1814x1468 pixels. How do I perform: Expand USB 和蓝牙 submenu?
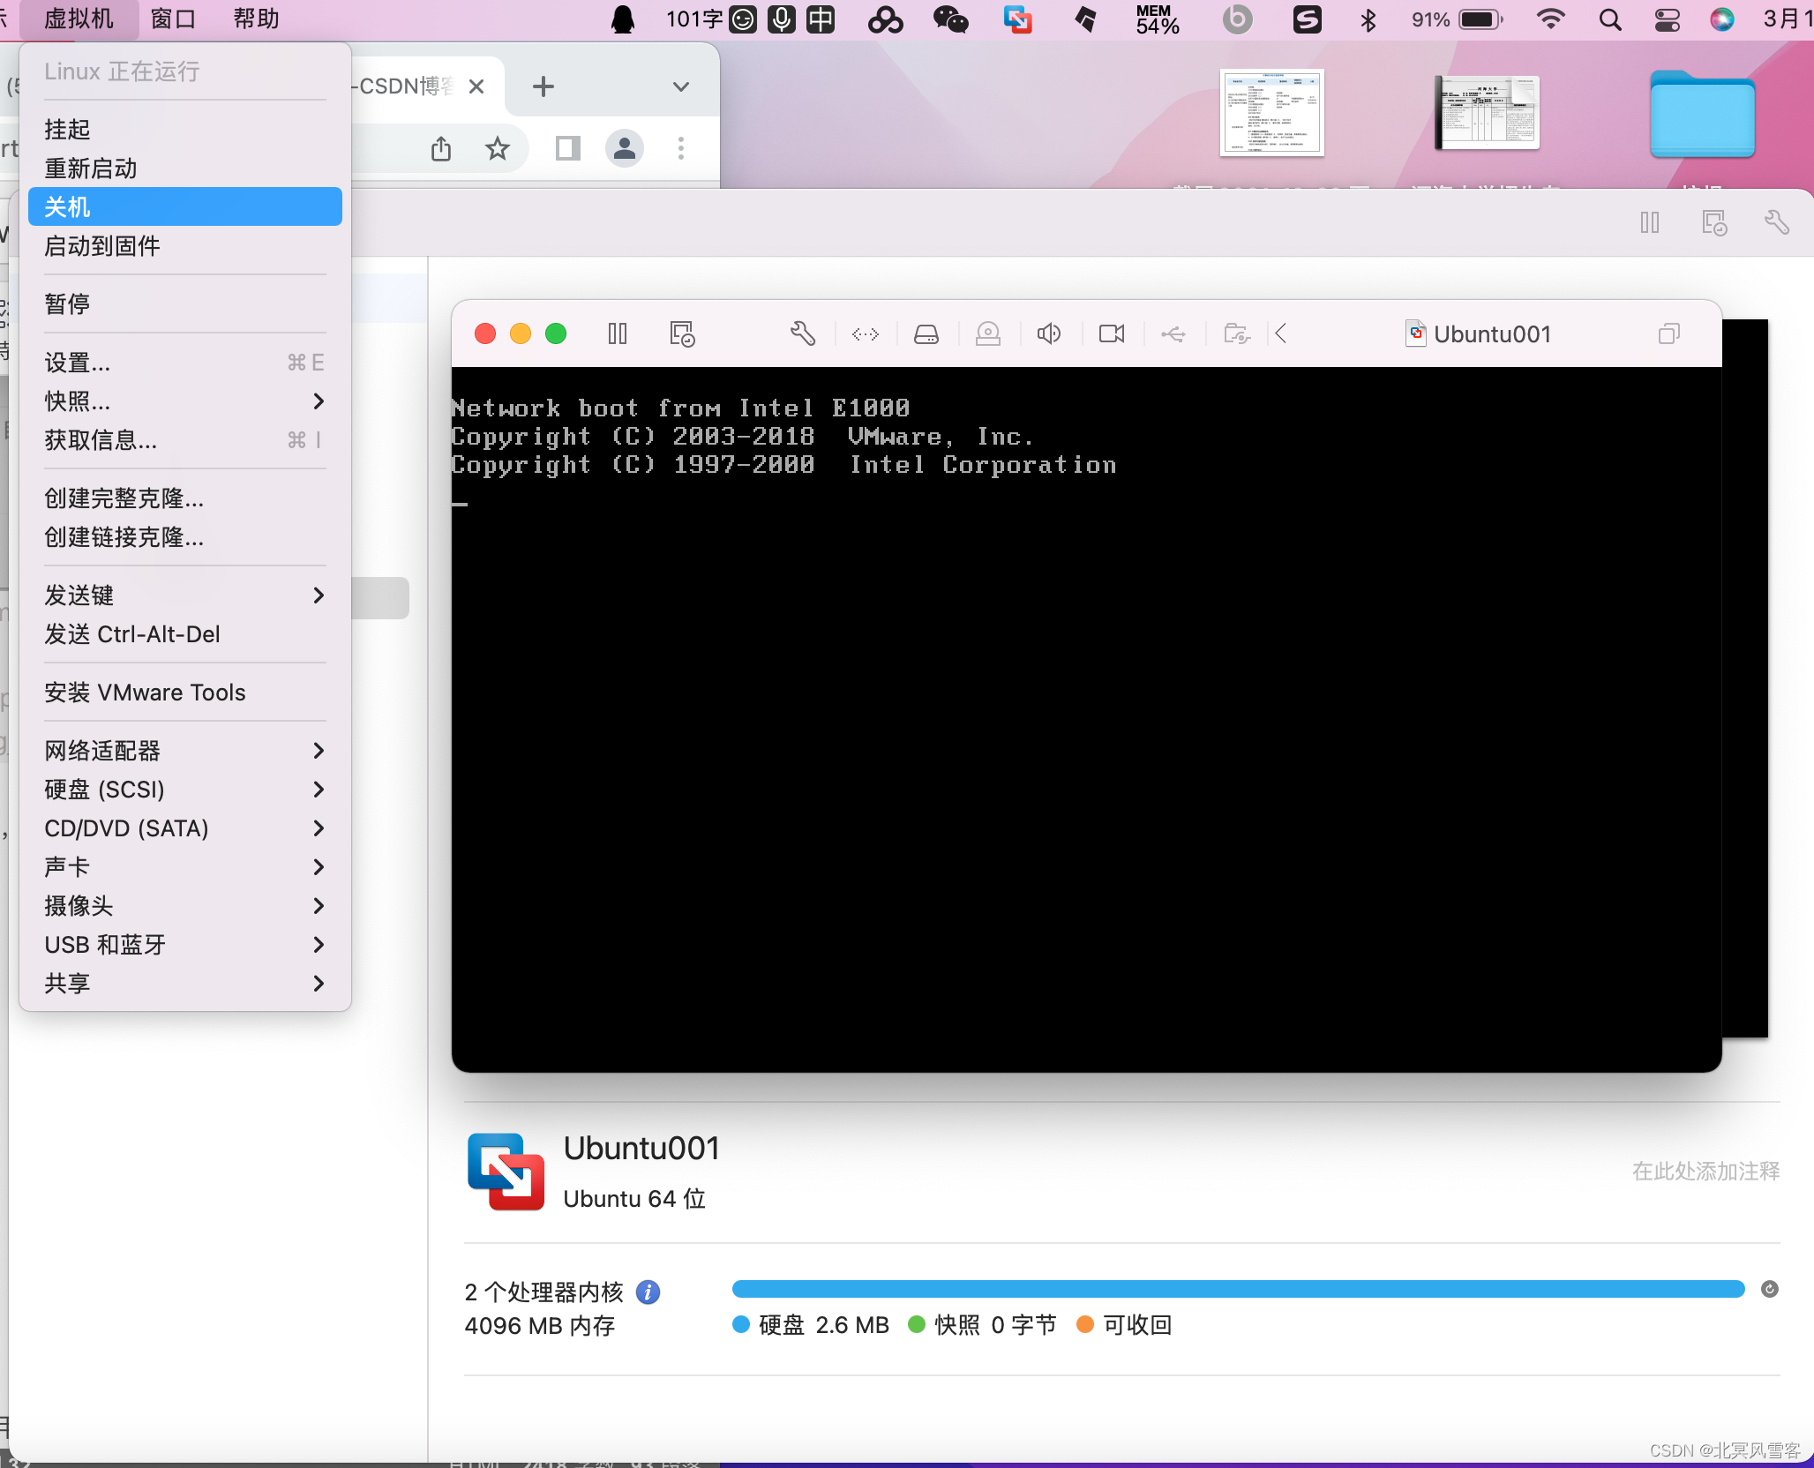[x=184, y=944]
